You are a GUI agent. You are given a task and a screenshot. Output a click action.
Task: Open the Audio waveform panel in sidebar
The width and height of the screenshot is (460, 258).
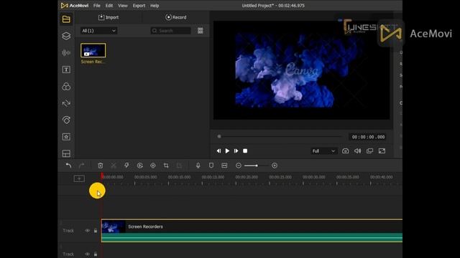pyautogui.click(x=66, y=52)
